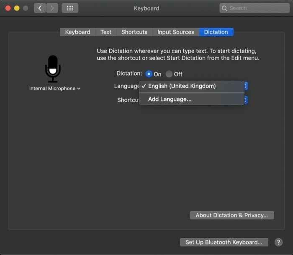
Task: Open the Shortcut popup stepper arrows
Action: [246, 100]
